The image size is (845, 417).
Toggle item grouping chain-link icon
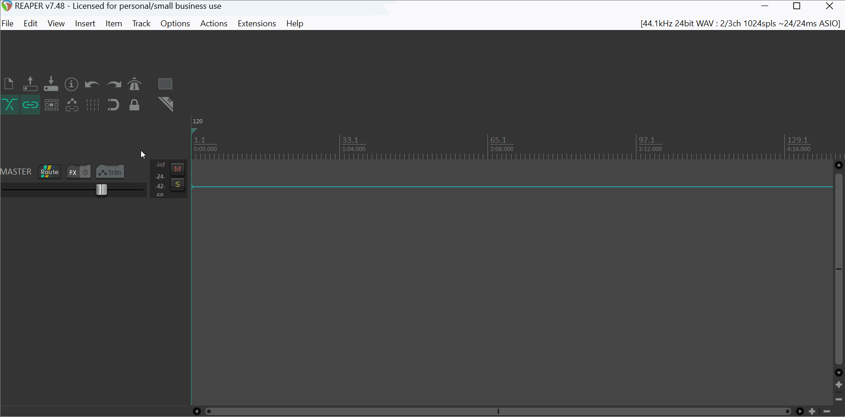(30, 105)
